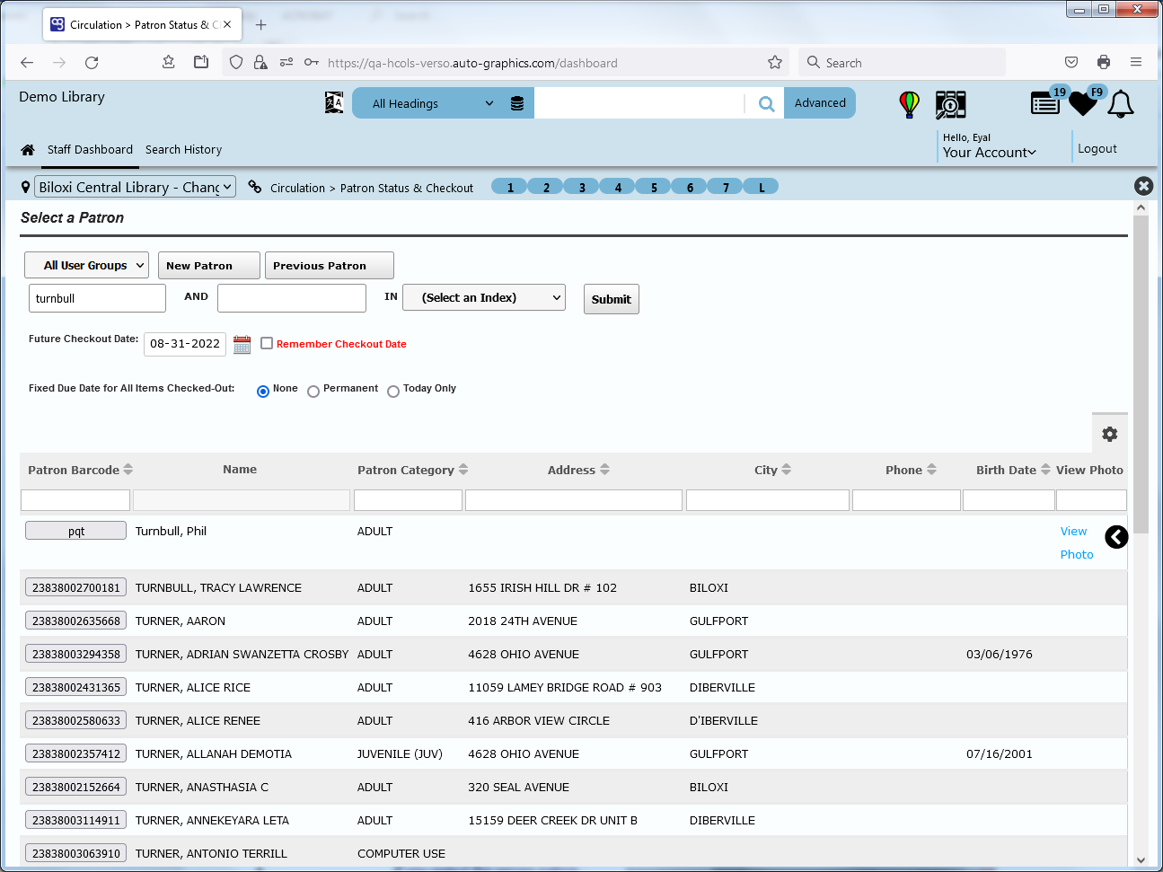
Task: Switch to session tab 2
Action: click(x=546, y=187)
